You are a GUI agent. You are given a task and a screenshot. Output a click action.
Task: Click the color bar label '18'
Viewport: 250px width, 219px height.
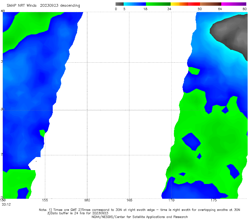[145, 9]
